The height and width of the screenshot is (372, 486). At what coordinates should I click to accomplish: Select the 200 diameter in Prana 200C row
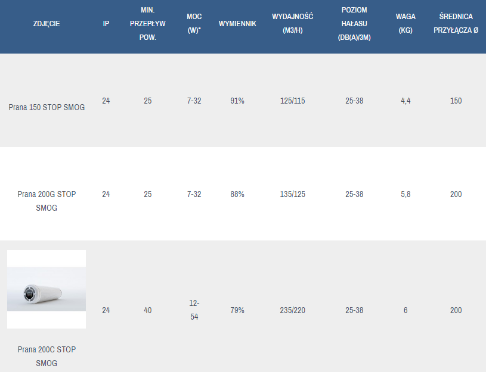click(456, 310)
